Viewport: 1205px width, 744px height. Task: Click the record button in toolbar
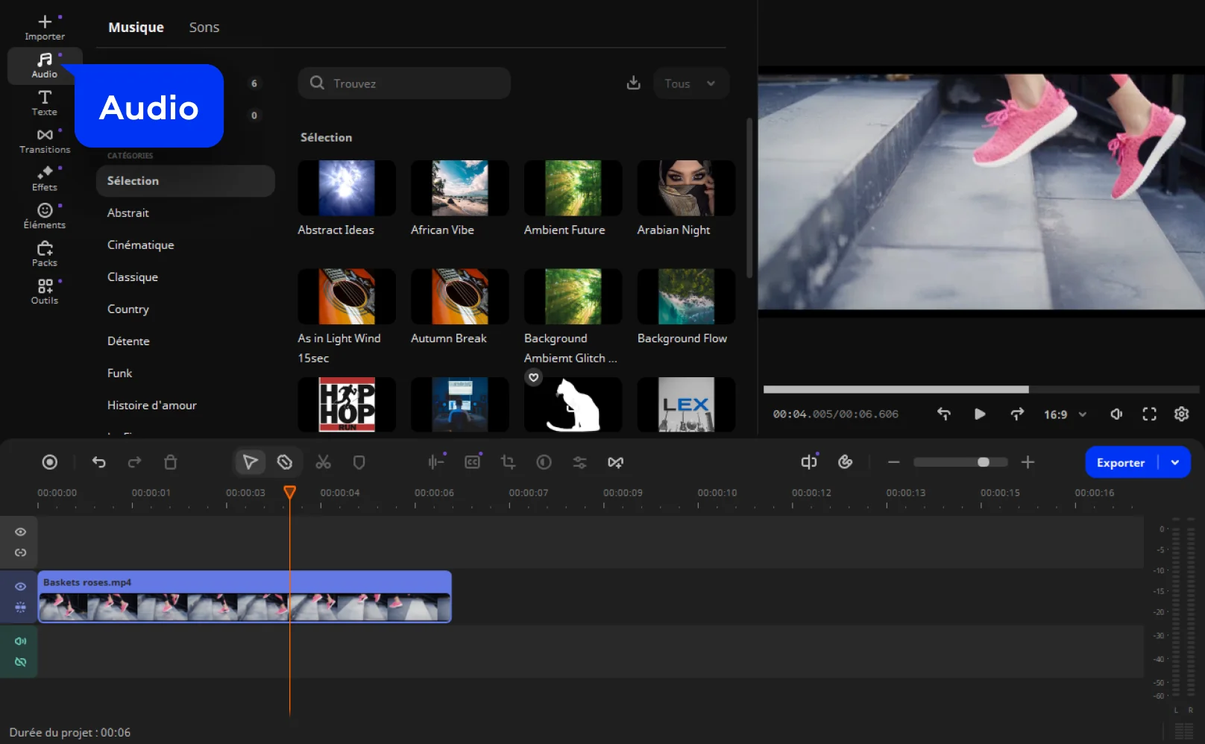[50, 462]
